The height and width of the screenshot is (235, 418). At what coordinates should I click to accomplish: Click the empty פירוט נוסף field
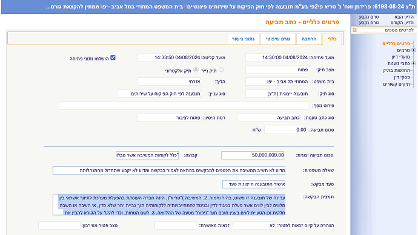(x=184, y=106)
